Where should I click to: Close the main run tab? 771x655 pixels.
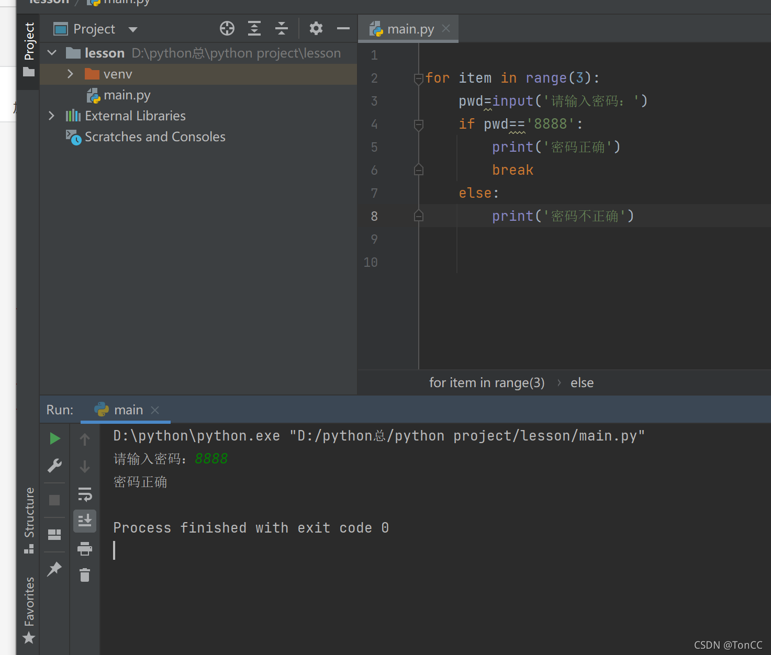155,410
